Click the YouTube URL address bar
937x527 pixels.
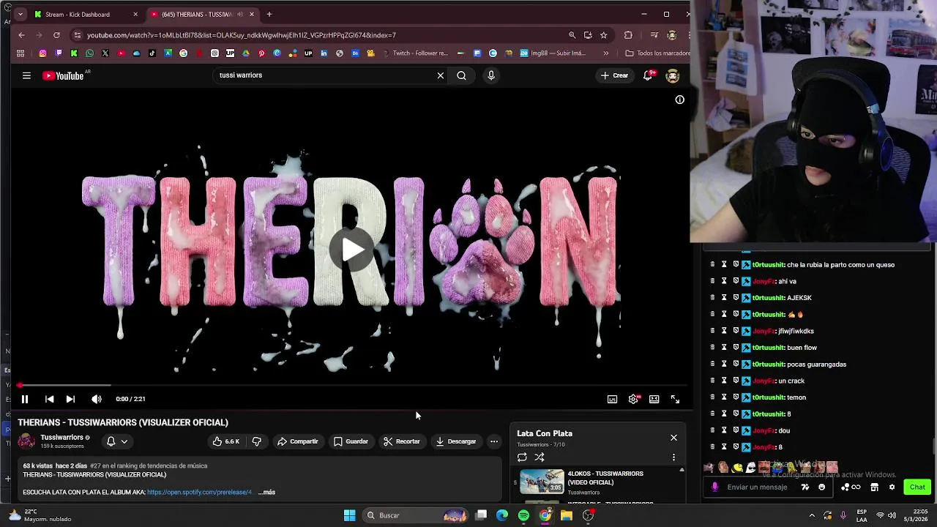point(322,35)
